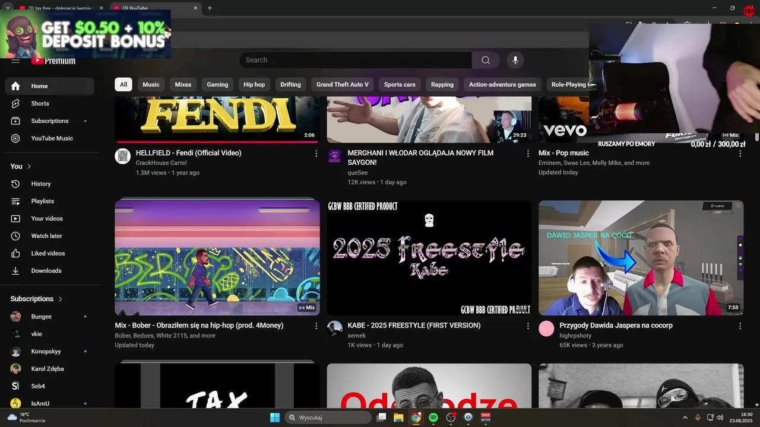The image size is (760, 427).
Task: Open queSee channel avatar
Action: [x=334, y=157]
